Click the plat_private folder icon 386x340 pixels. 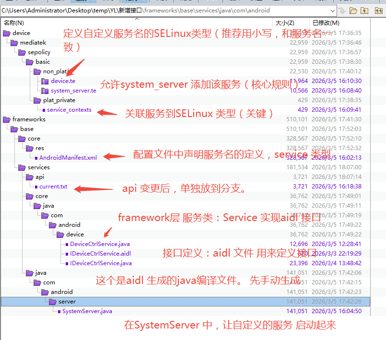pos(37,100)
